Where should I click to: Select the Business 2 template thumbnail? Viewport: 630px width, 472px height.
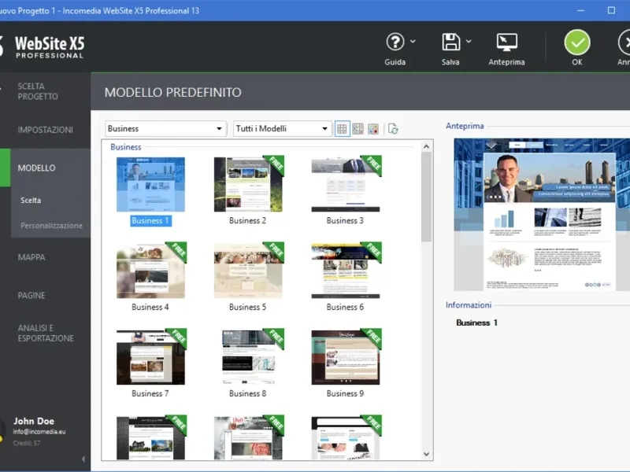(x=248, y=184)
